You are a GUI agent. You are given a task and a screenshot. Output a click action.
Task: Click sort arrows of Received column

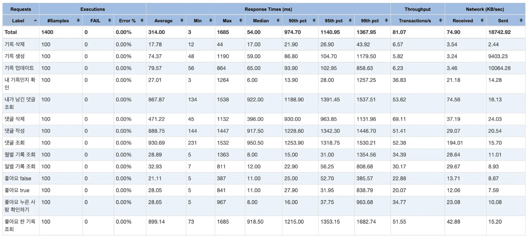[482, 21]
